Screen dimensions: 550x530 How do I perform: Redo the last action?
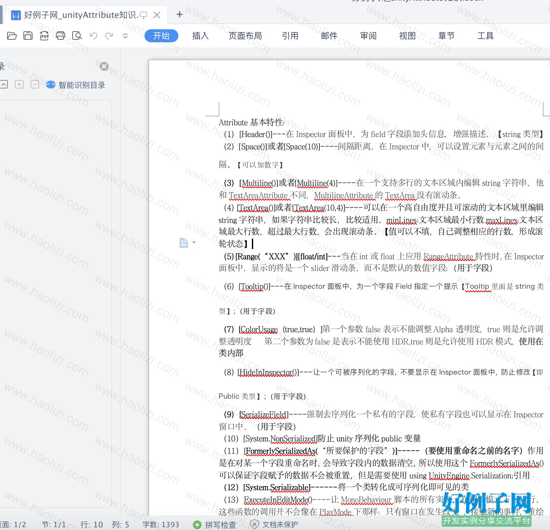[x=109, y=36]
